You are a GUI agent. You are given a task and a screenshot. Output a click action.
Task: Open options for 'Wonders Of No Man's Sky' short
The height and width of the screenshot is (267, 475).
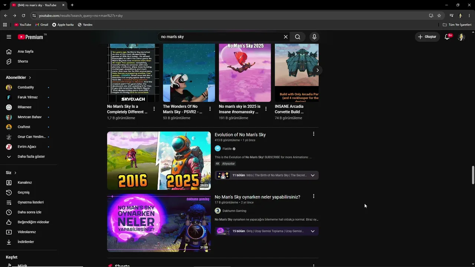(x=210, y=109)
